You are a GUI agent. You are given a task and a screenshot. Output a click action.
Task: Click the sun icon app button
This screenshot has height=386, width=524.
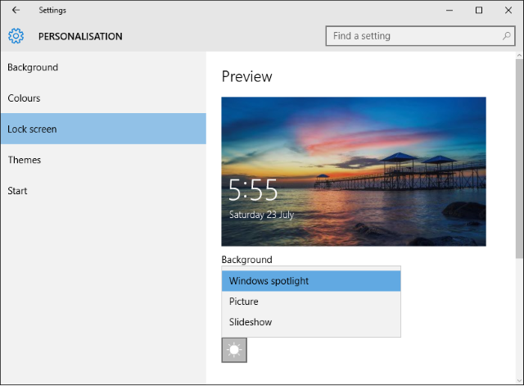pos(234,350)
